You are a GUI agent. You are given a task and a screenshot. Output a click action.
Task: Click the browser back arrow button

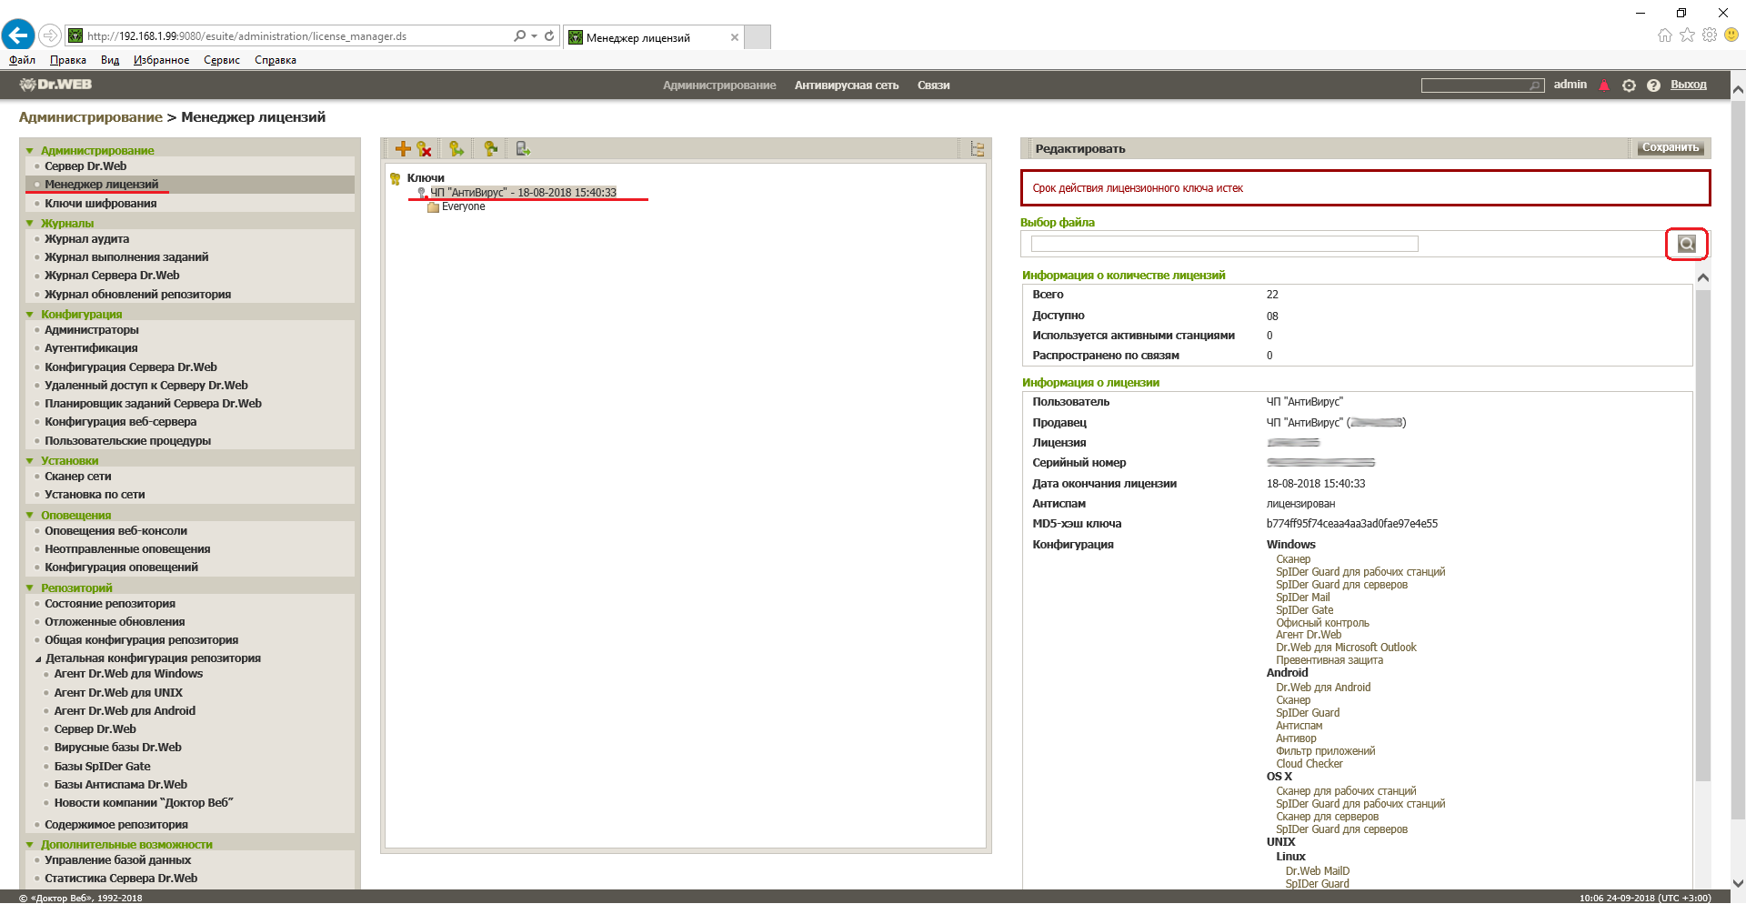[x=18, y=35]
